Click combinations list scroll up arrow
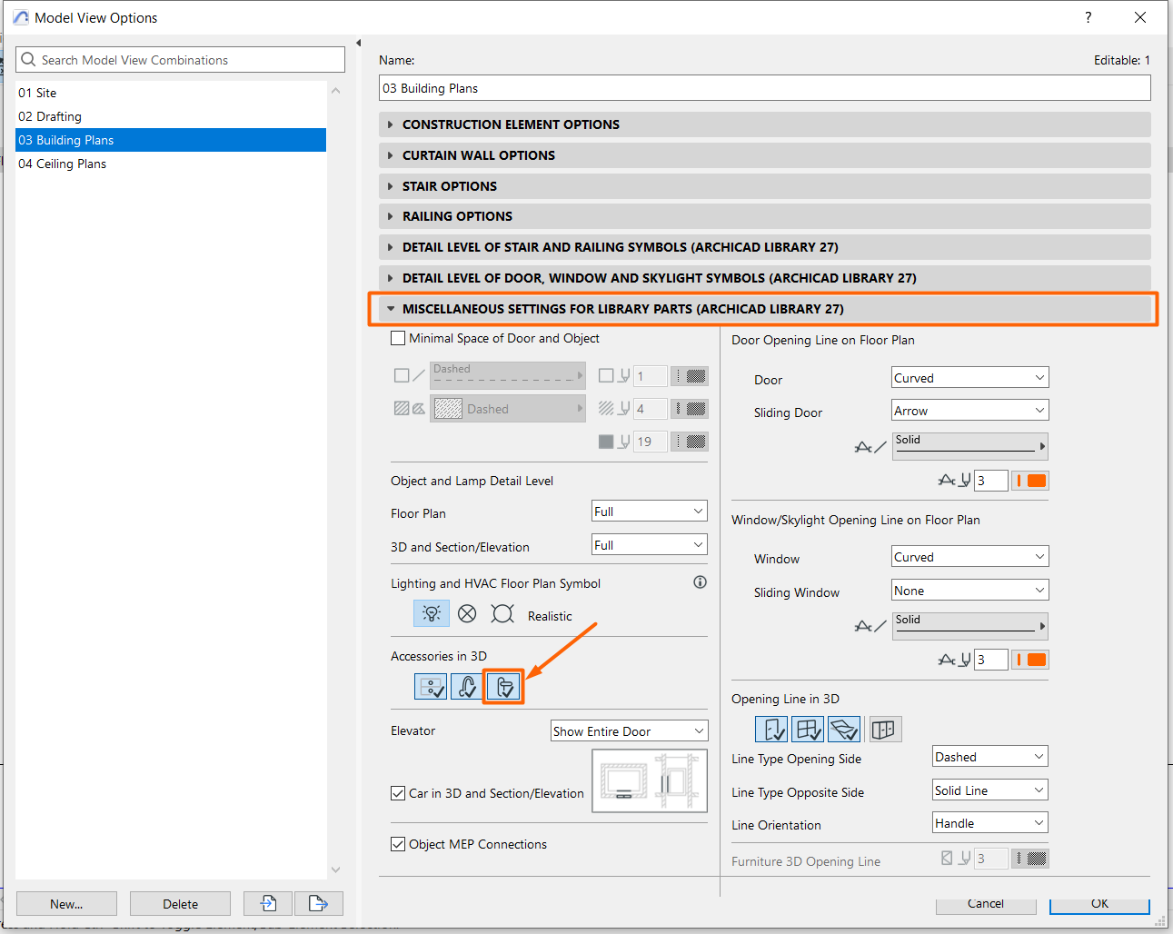 tap(336, 90)
